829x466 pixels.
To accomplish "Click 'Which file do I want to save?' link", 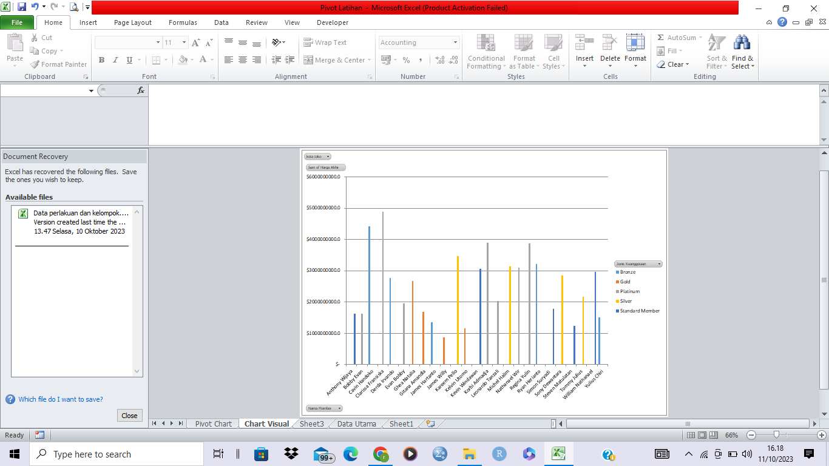I will pyautogui.click(x=61, y=399).
